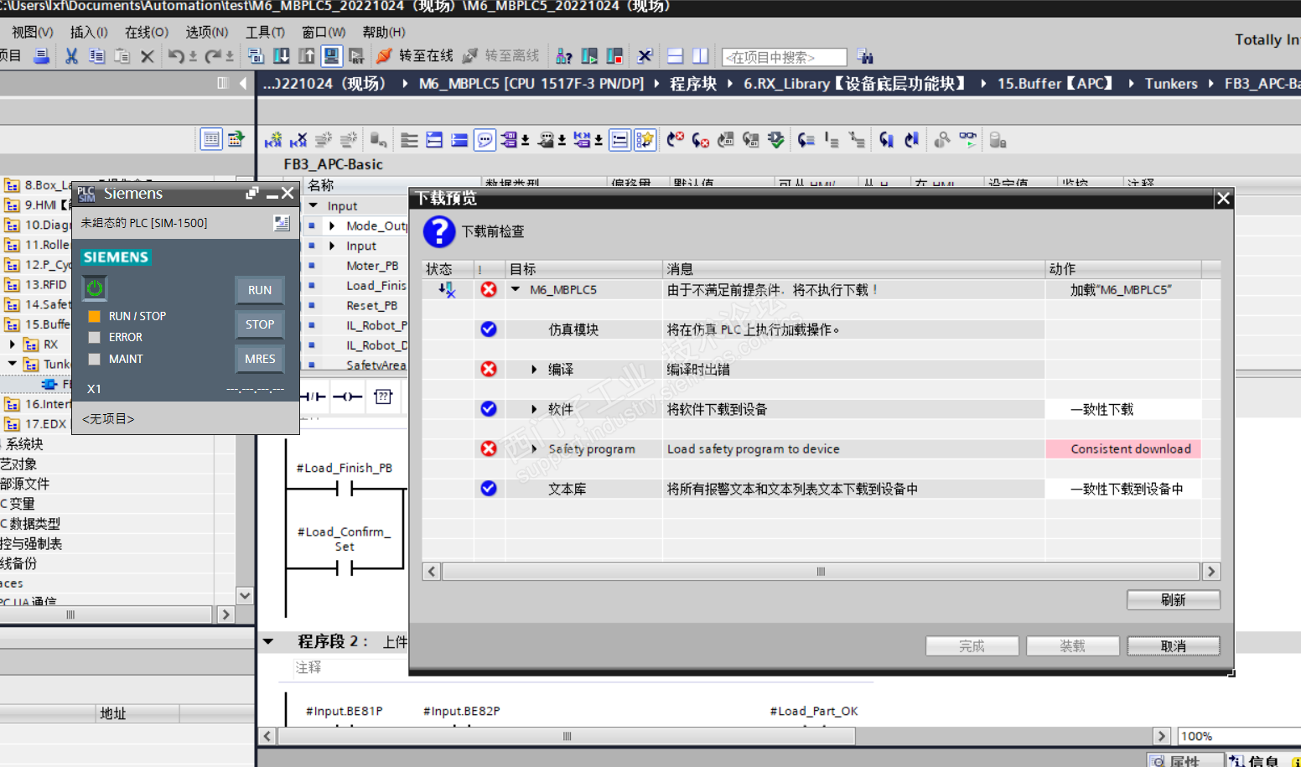Click the Stop CPU icon
Image resolution: width=1301 pixels, height=767 pixels.
click(x=614, y=56)
